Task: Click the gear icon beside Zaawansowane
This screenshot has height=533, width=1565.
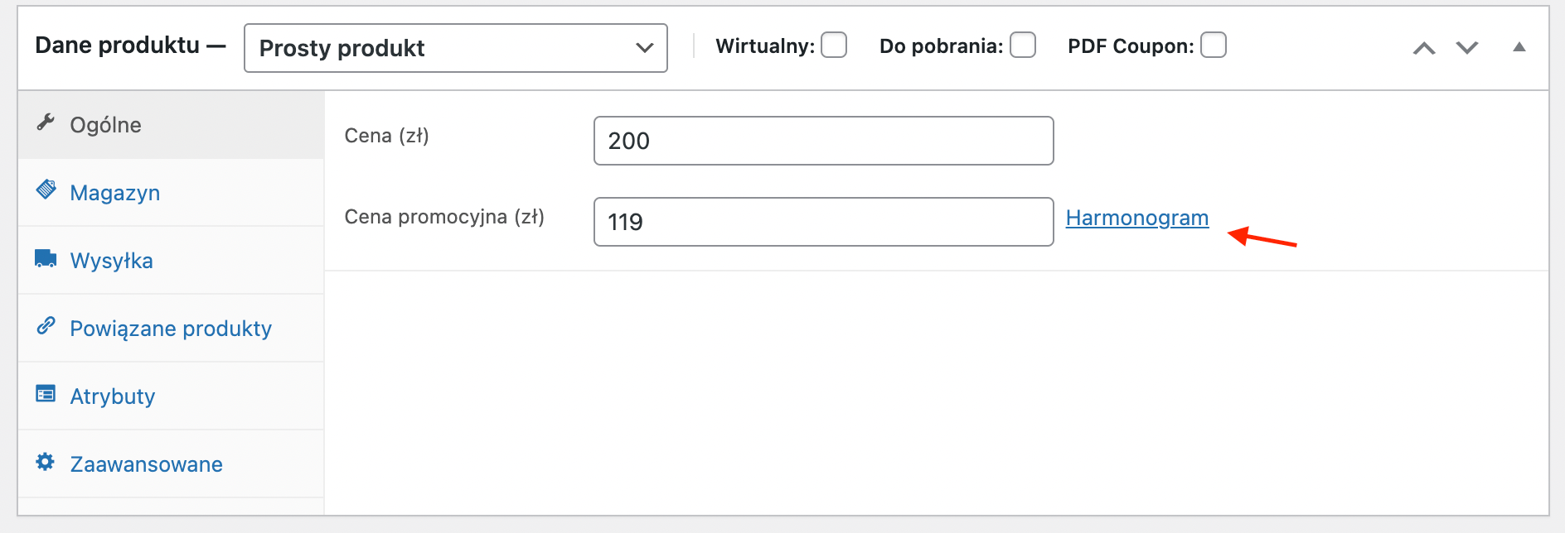Action: click(x=46, y=461)
